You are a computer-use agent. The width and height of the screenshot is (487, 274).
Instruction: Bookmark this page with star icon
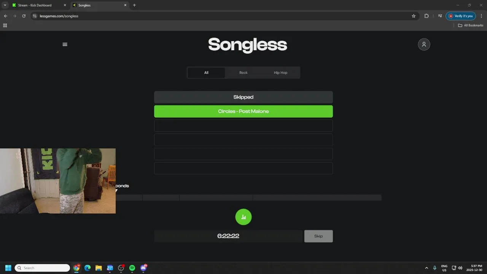tap(414, 16)
